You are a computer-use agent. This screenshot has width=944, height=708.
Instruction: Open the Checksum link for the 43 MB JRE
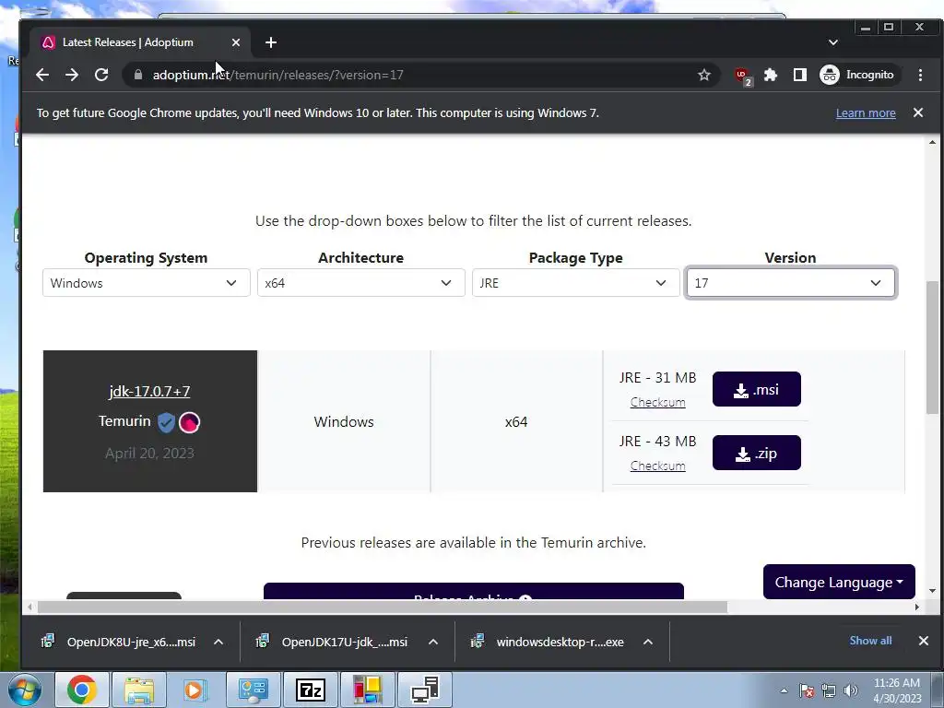click(x=657, y=466)
